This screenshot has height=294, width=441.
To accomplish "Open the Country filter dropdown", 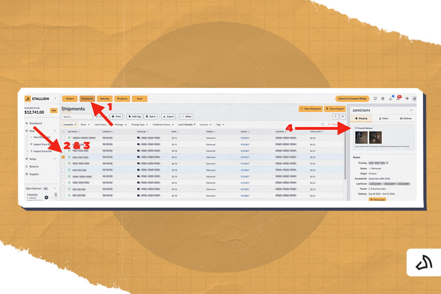I will [x=206, y=124].
